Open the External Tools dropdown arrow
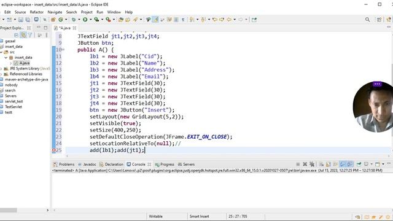Image resolution: width=393 pixels, height=221 pixels. point(114,20)
